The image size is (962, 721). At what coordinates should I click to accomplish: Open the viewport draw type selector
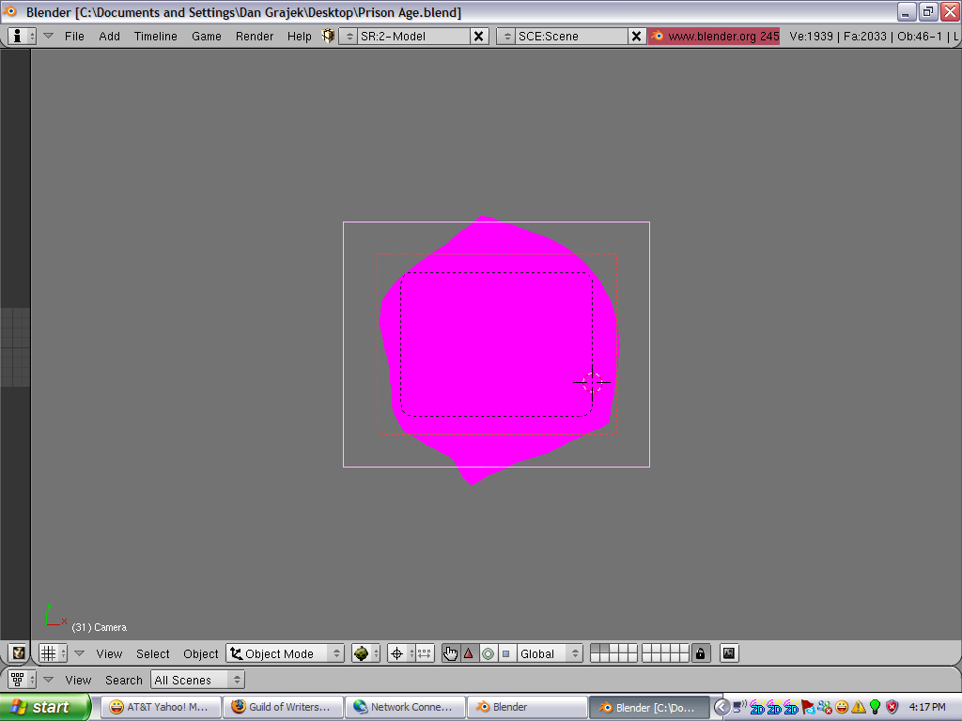pos(366,653)
